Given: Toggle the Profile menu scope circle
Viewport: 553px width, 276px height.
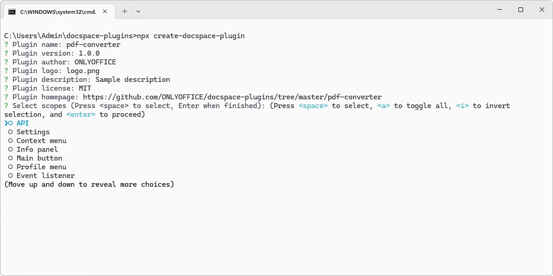Looking at the screenshot, I should pyautogui.click(x=11, y=167).
